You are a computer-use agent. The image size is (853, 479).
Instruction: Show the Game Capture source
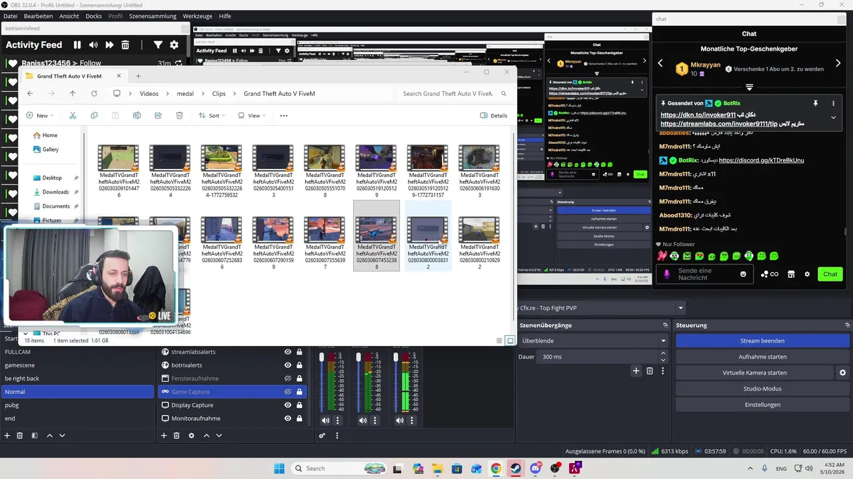click(288, 392)
